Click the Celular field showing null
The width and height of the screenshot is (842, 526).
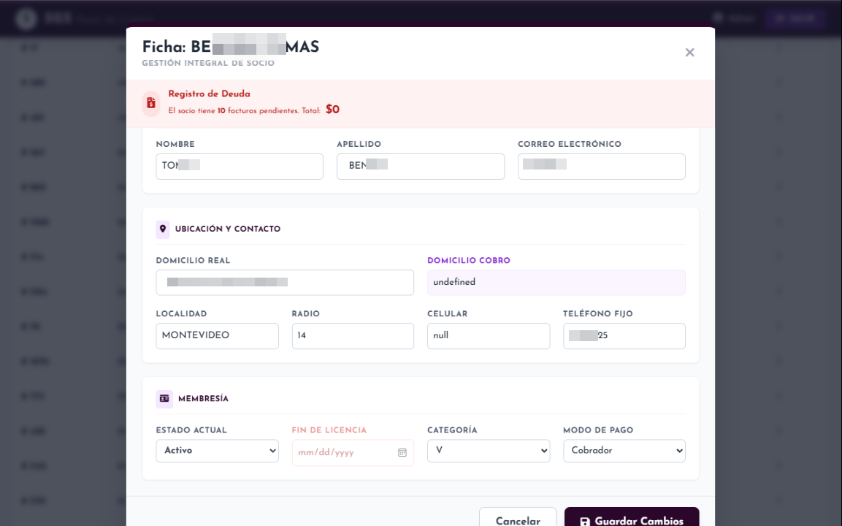tap(488, 336)
